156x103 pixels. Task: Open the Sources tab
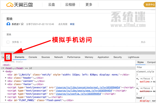point(45,57)
